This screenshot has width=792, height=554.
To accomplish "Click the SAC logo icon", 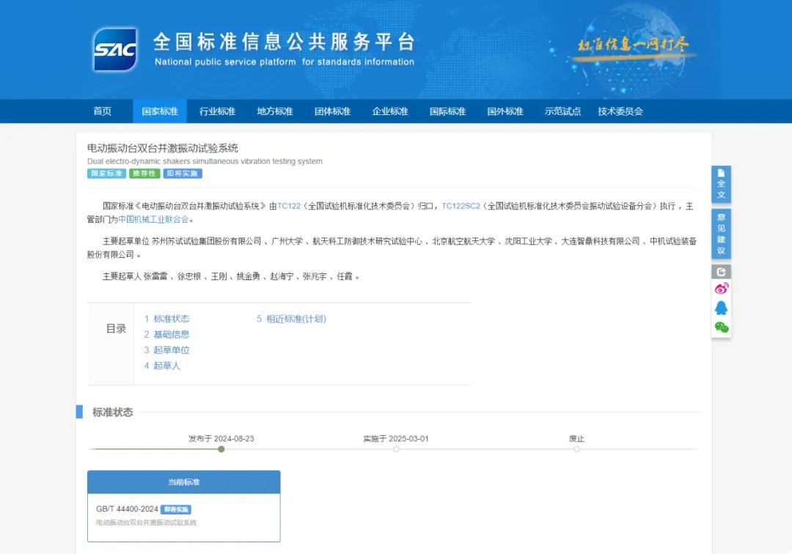I will (x=115, y=49).
